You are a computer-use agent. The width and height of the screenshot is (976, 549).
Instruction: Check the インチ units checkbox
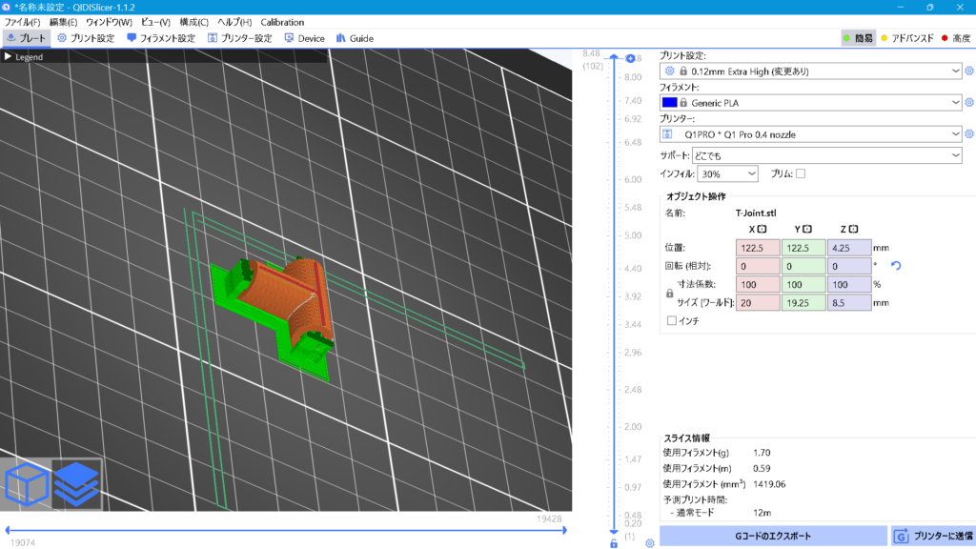tap(669, 317)
